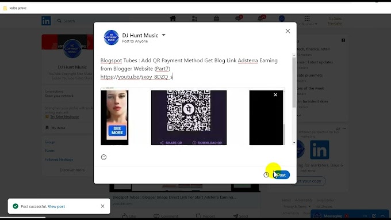Screen dimensions: 391x220
Task: Open My Network icon in navbar
Action: click(x=194, y=18)
